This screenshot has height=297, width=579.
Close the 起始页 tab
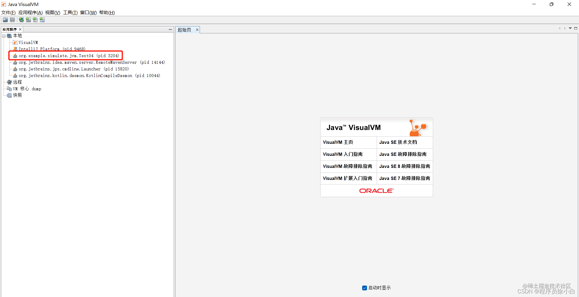tap(197, 30)
